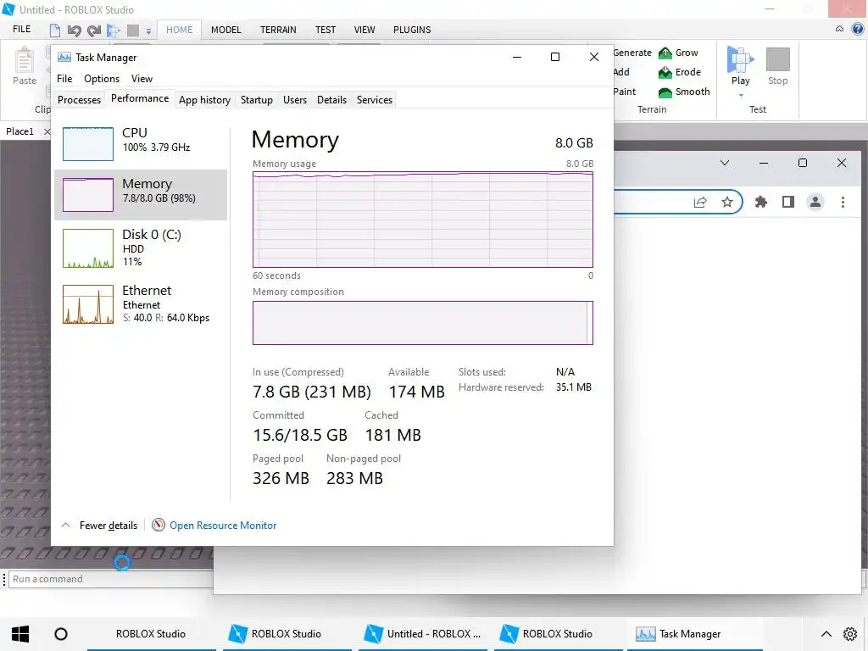Toggle the browser side panel icon
Viewport: 868px width, 651px height.
(x=788, y=202)
